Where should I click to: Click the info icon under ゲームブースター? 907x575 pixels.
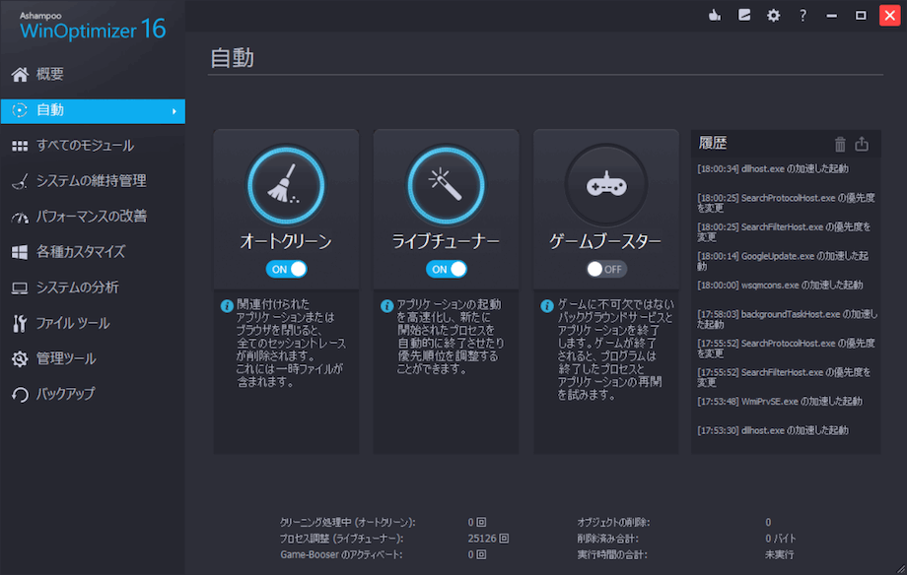click(546, 305)
